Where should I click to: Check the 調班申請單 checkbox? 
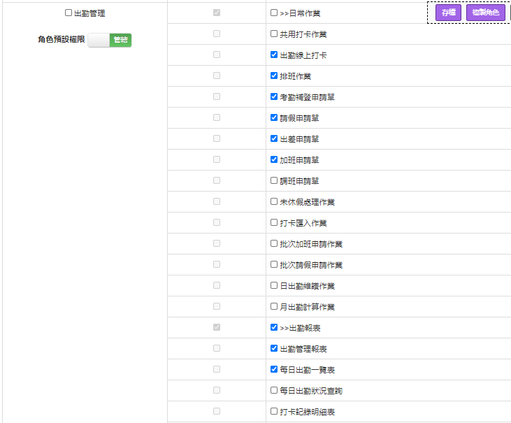(x=274, y=180)
